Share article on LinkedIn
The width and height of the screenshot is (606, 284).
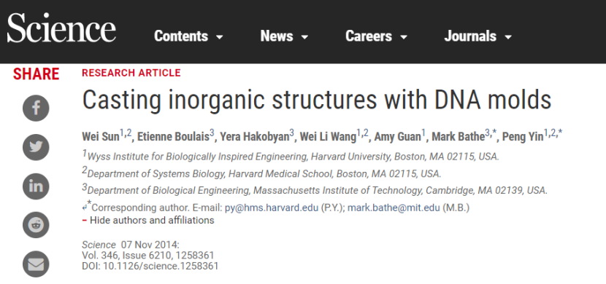click(x=36, y=186)
